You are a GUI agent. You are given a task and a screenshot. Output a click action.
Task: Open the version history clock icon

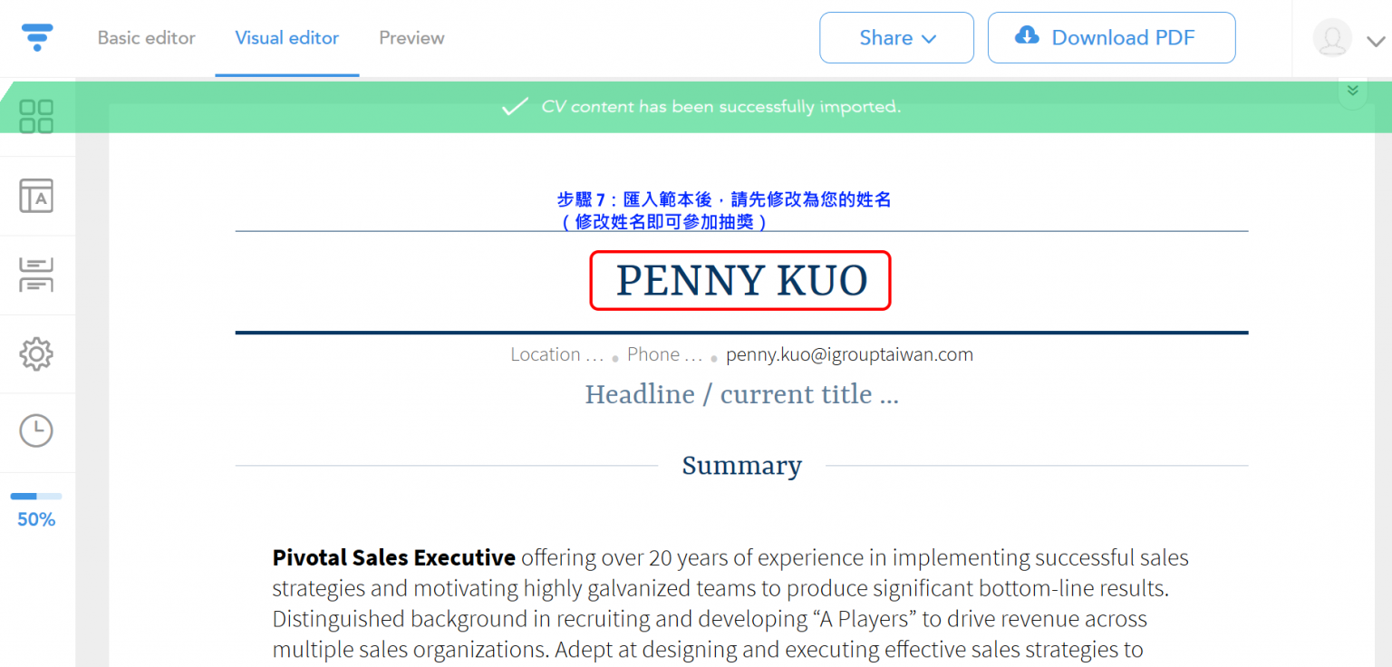(36, 430)
